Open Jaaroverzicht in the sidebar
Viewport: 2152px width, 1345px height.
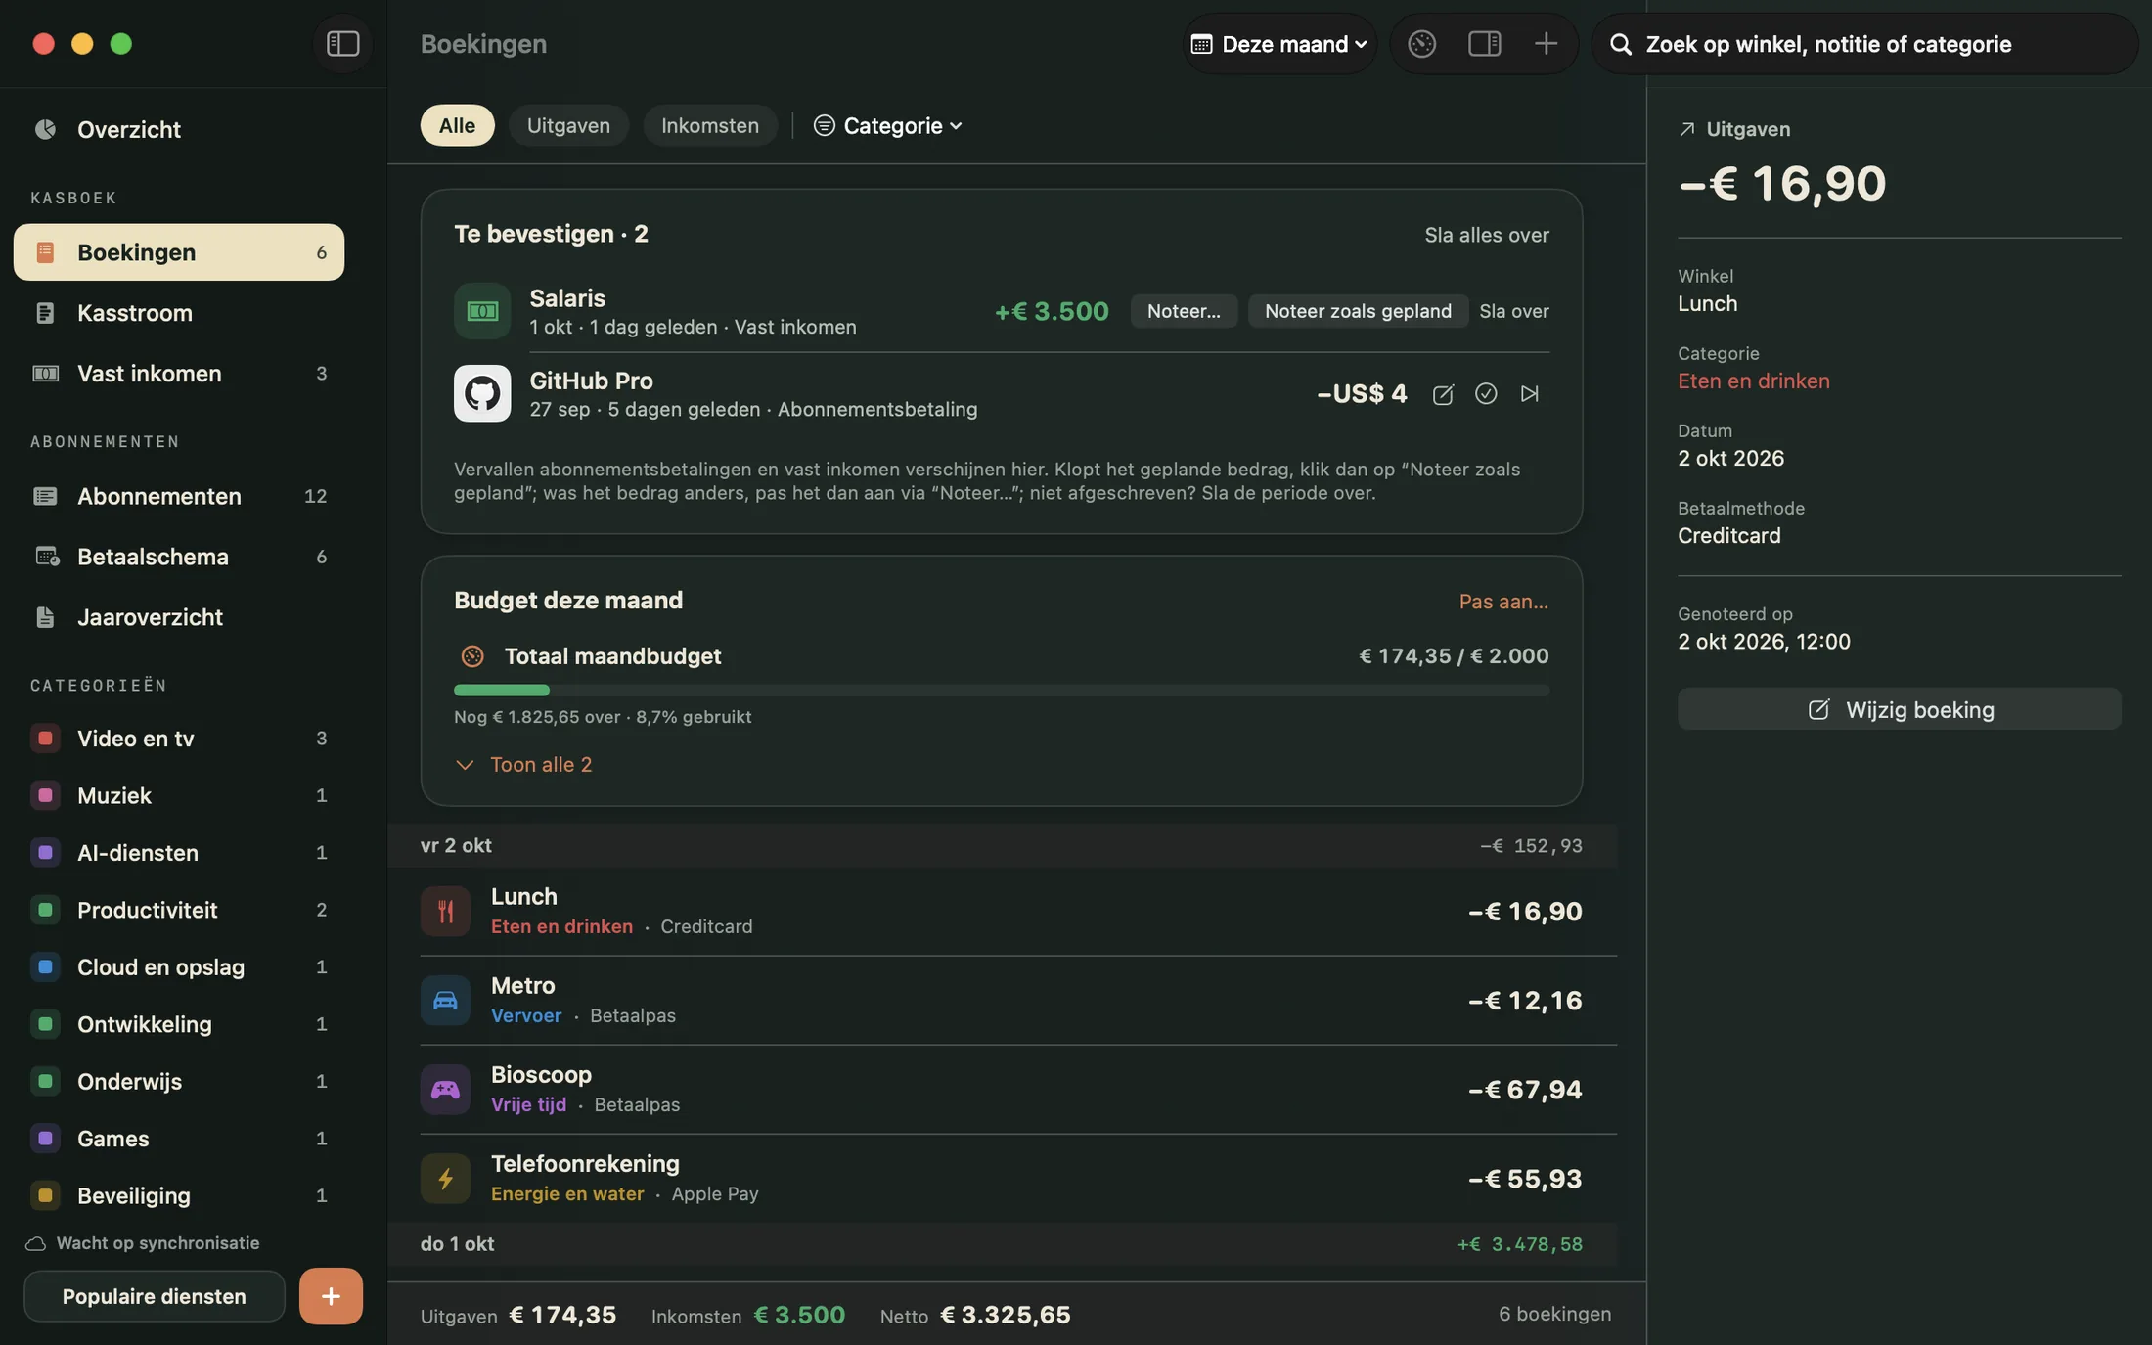click(179, 617)
